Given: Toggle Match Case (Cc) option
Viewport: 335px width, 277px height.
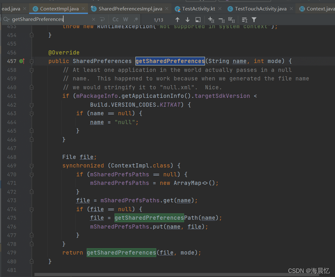Looking at the screenshot, I should 115,19.
